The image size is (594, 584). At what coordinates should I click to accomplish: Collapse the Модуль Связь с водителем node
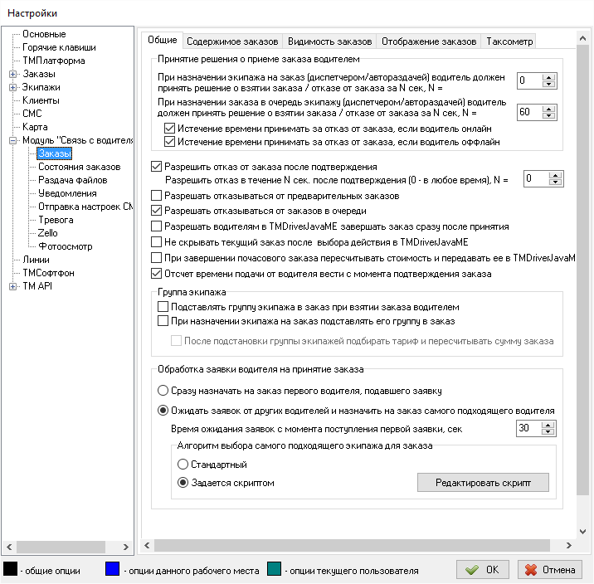click(13, 140)
